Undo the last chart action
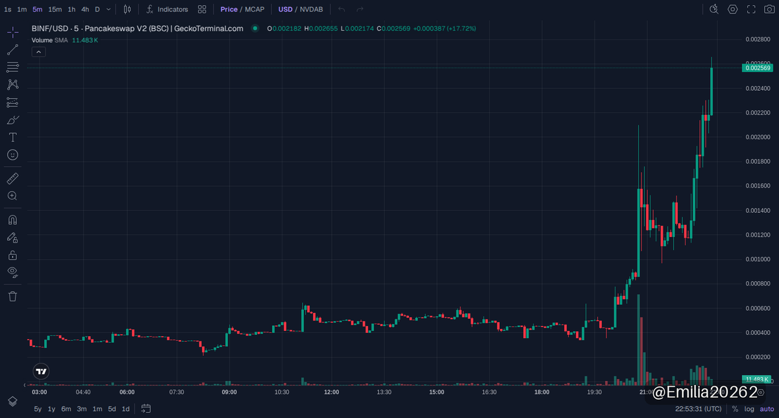 click(342, 9)
